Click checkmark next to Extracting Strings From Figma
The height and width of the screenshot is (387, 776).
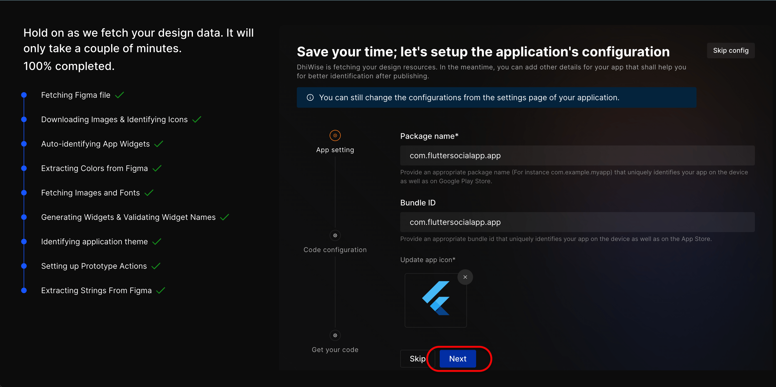tap(161, 290)
